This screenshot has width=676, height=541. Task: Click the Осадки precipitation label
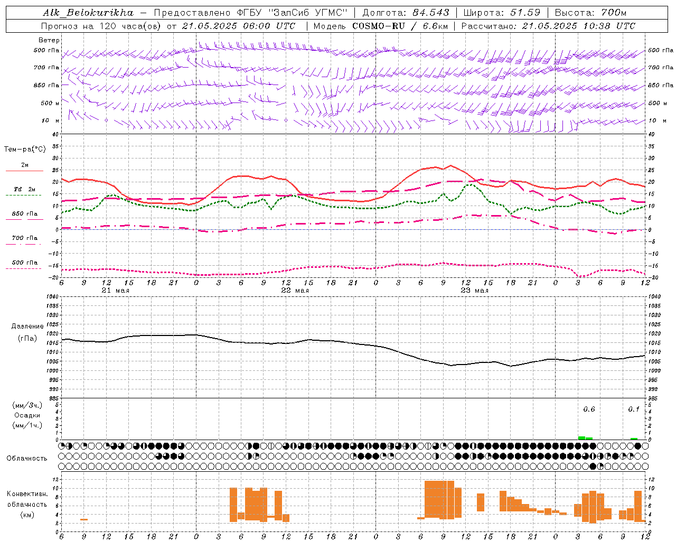(x=27, y=415)
